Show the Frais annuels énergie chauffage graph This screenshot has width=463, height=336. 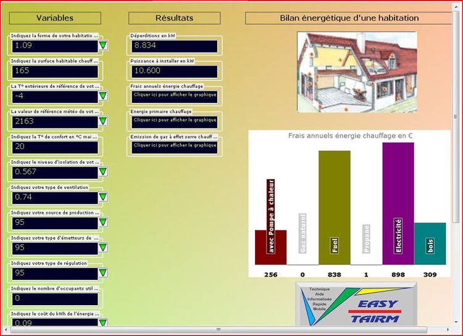(175, 96)
